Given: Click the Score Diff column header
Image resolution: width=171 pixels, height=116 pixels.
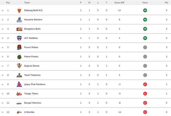Looking at the screenshot, I should 119,3.
